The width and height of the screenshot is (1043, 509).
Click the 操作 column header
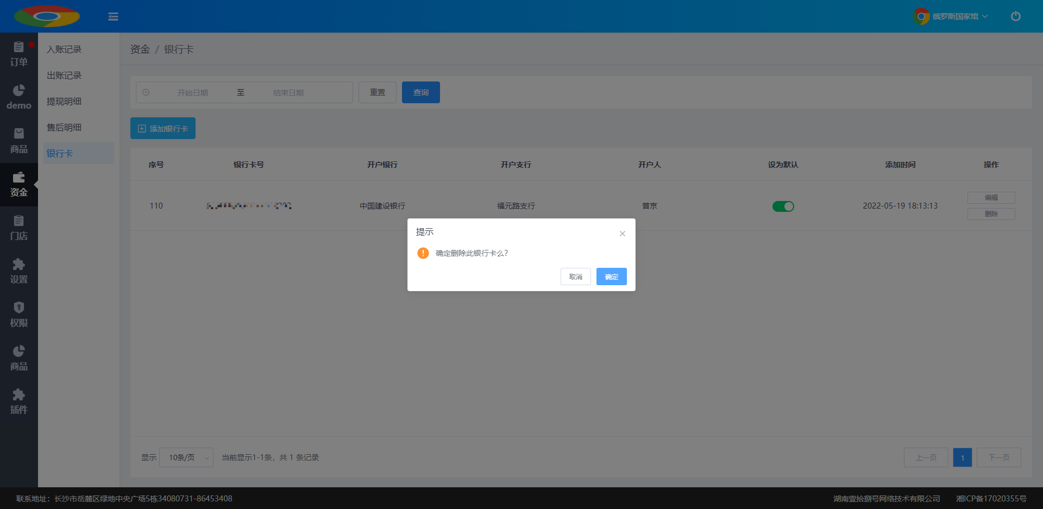click(991, 165)
